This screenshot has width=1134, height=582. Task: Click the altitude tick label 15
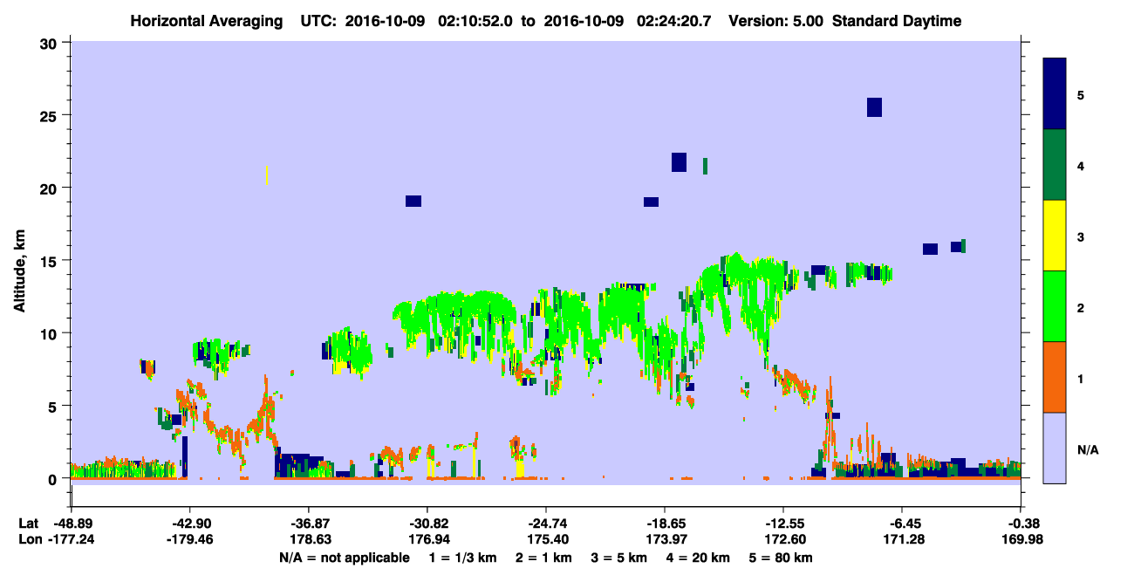click(x=51, y=260)
